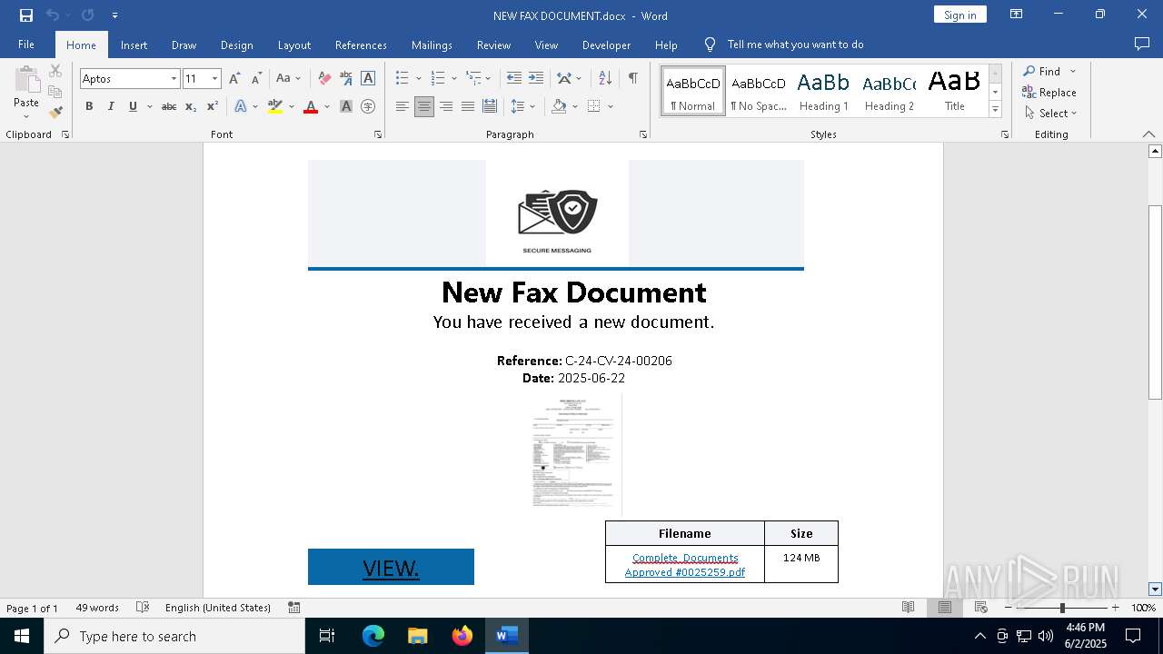The height and width of the screenshot is (654, 1163).
Task: Click the VIEW. link button
Action: click(391, 568)
